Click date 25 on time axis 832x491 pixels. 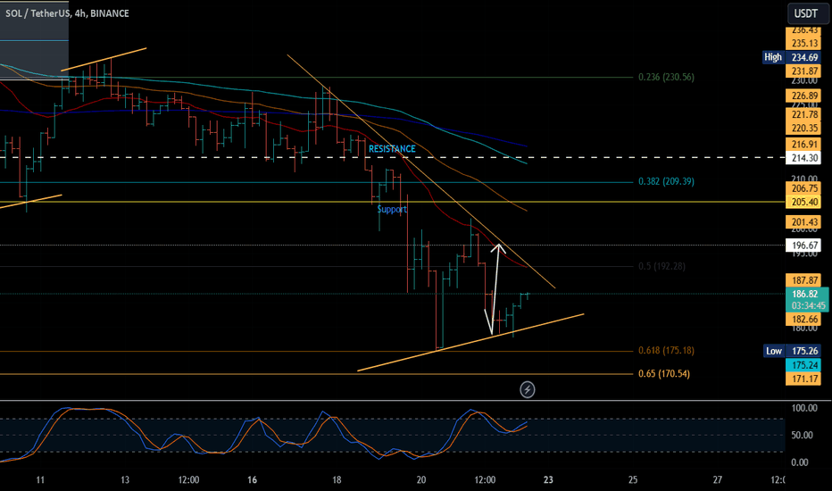pos(633,480)
